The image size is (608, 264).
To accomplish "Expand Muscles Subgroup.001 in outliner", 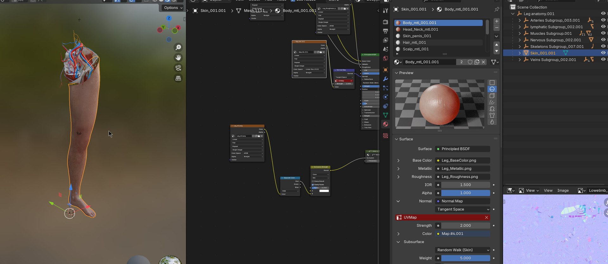I will [520, 33].
